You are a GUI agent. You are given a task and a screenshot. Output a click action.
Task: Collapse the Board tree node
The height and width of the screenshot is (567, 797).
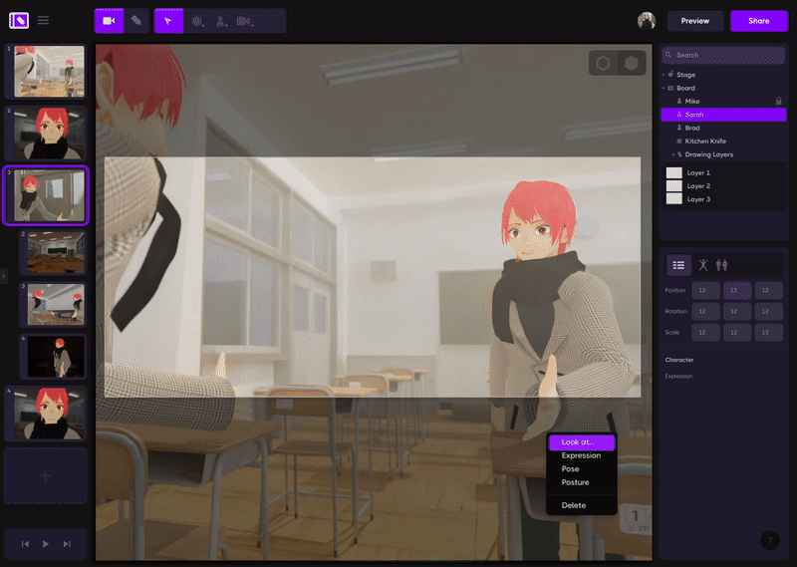pyautogui.click(x=664, y=88)
